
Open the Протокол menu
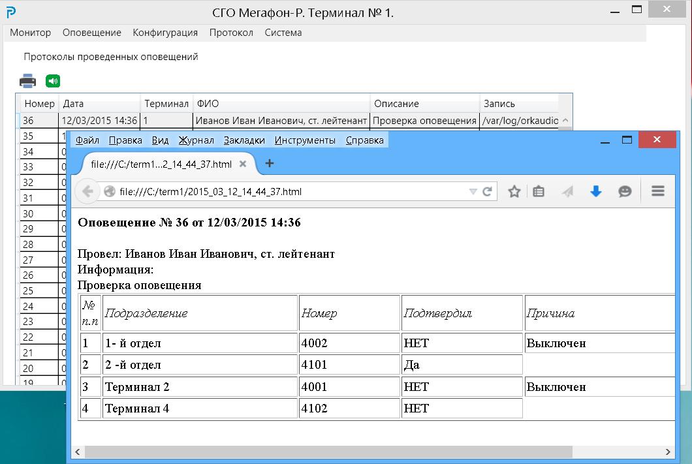click(231, 33)
